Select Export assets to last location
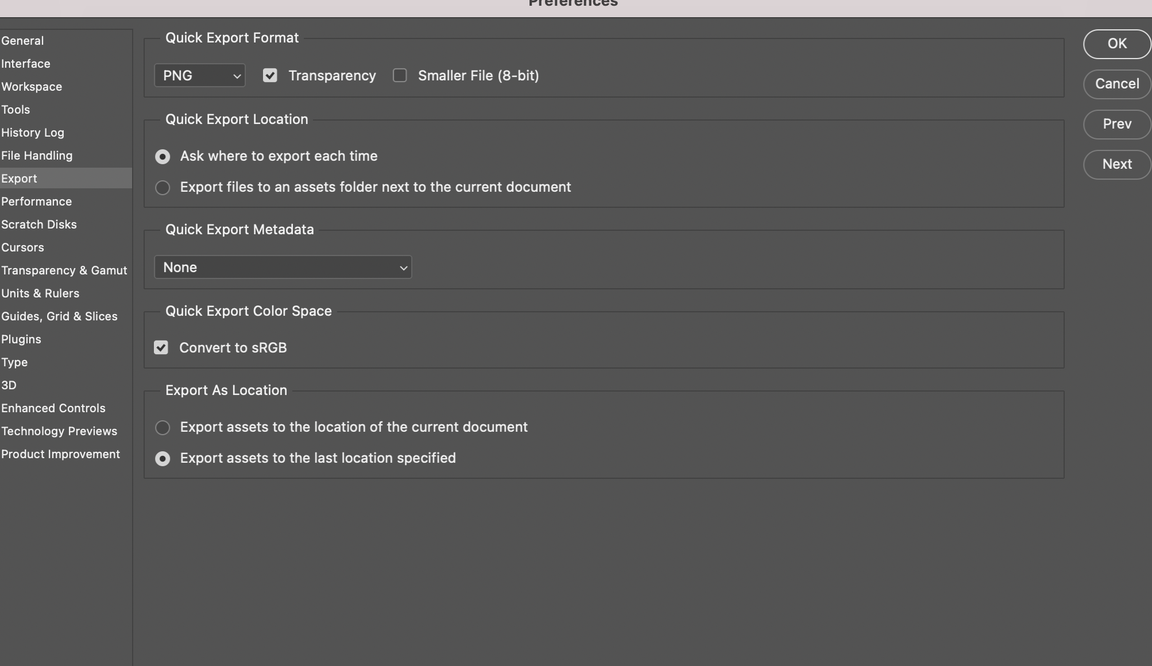The image size is (1152, 666). tap(162, 458)
